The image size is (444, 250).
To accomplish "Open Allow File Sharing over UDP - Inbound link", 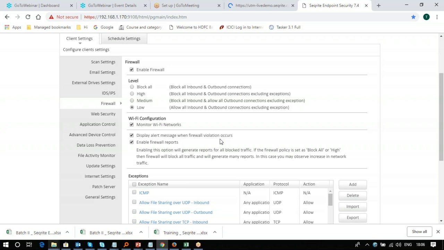I will click(x=174, y=202).
